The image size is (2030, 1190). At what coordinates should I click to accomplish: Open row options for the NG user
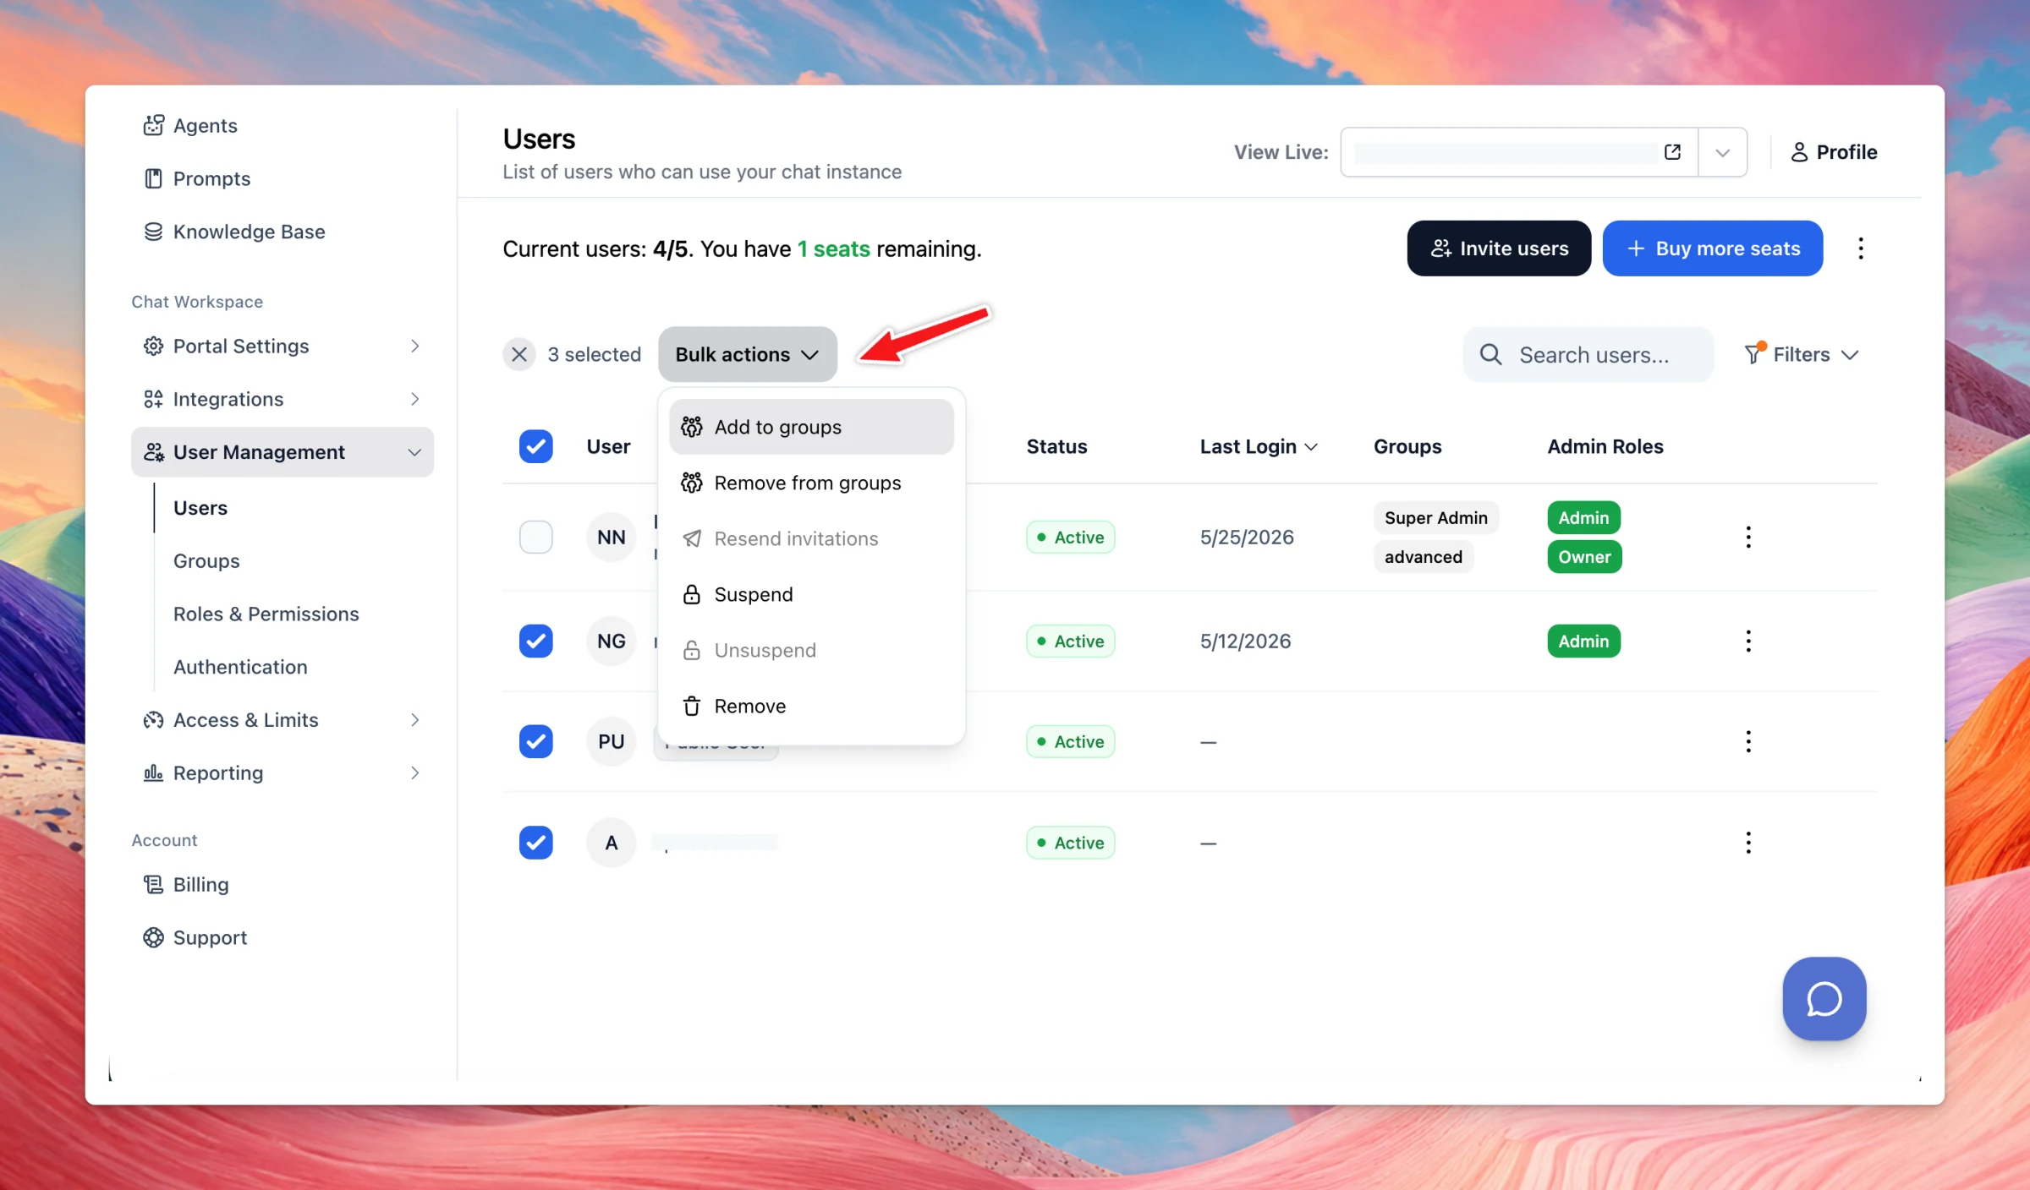coord(1748,641)
